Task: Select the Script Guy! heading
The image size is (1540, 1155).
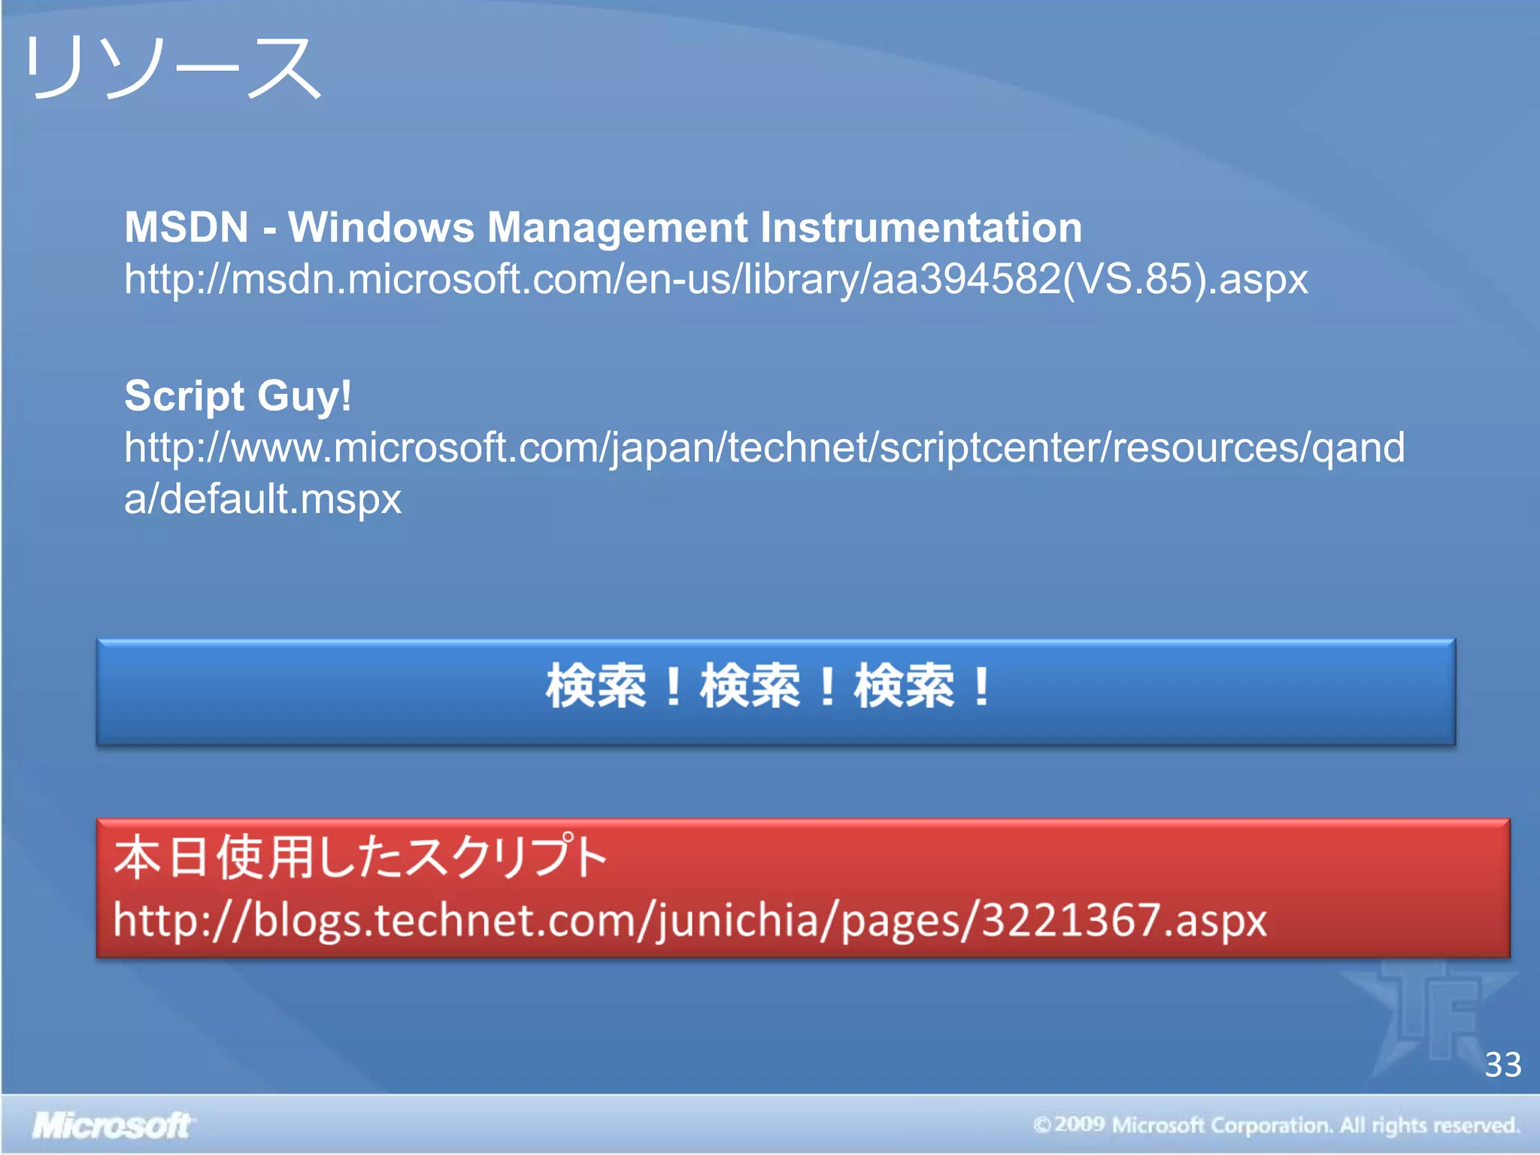Action: click(x=238, y=396)
